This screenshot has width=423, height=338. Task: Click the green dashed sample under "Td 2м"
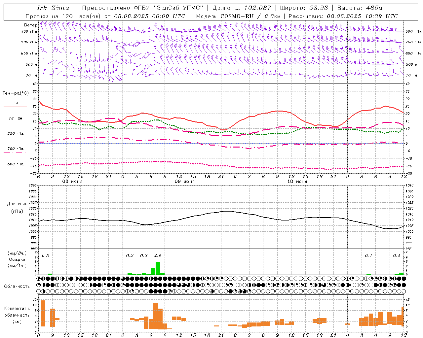pyautogui.click(x=15, y=122)
